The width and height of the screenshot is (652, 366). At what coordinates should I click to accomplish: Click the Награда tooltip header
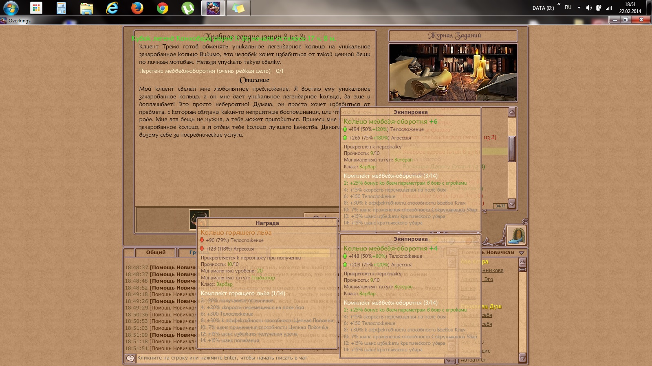(x=267, y=223)
